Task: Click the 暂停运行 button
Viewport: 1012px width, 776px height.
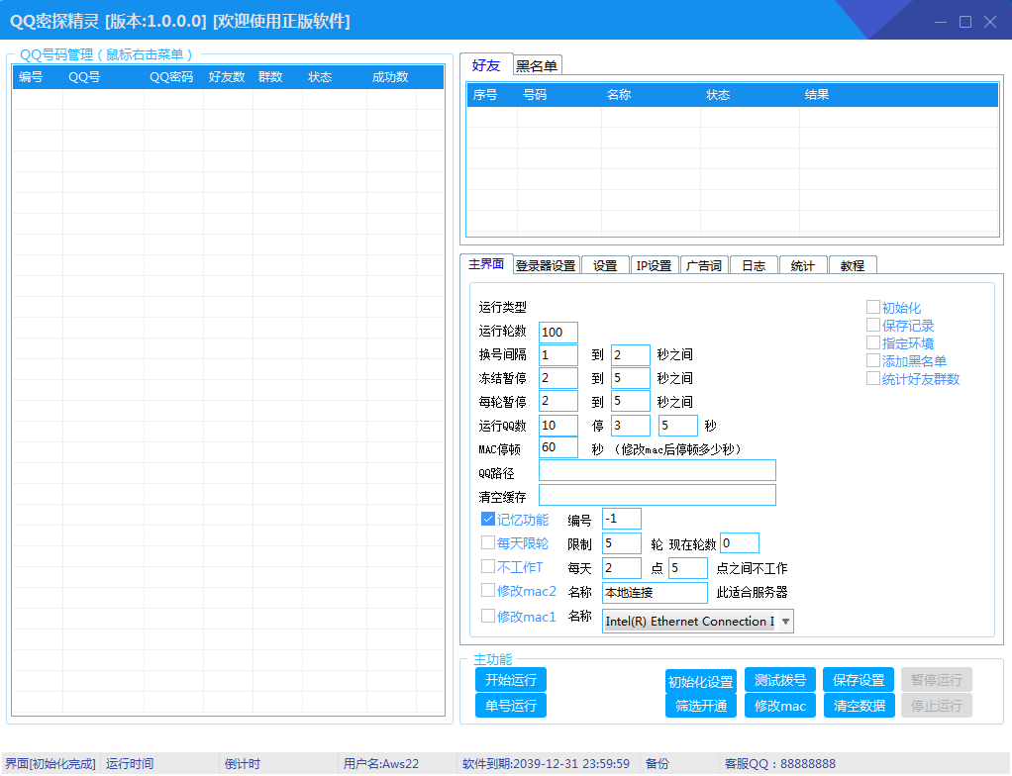Action: point(937,680)
